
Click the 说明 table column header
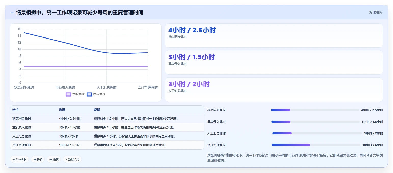[x=97, y=110]
